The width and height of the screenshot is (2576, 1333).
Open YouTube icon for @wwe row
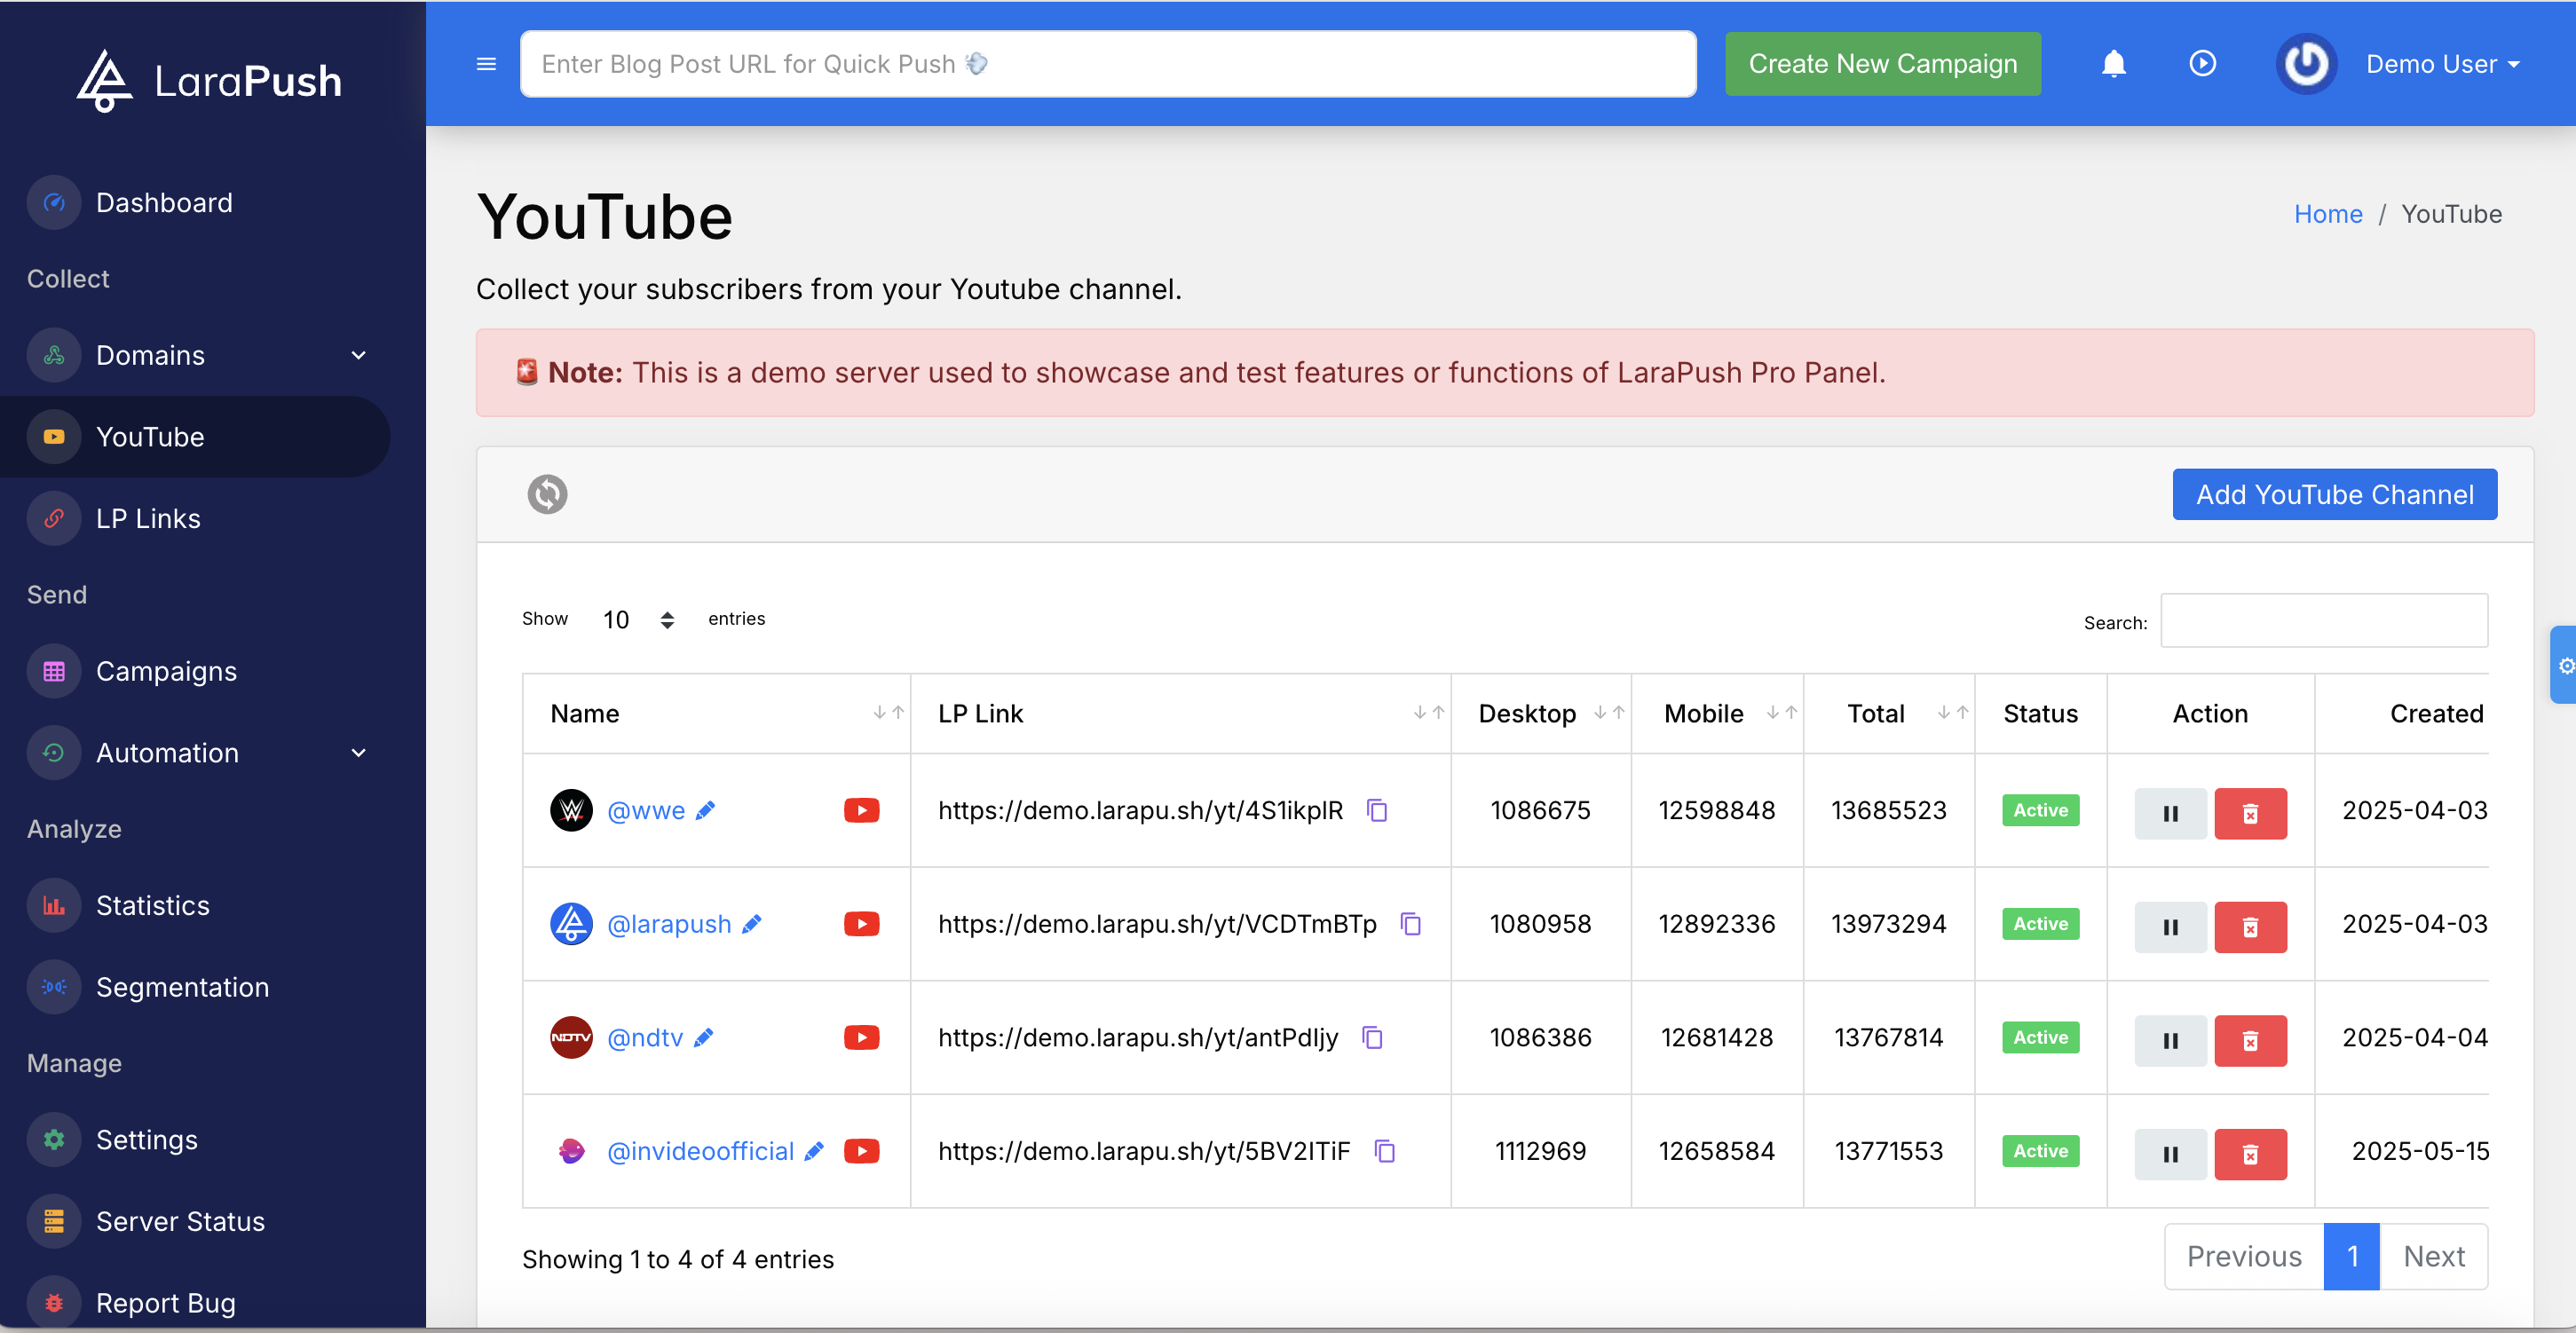861,811
